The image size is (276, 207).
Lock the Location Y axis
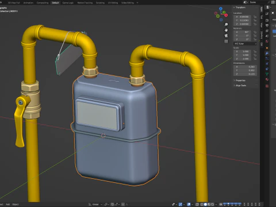tap(255, 20)
